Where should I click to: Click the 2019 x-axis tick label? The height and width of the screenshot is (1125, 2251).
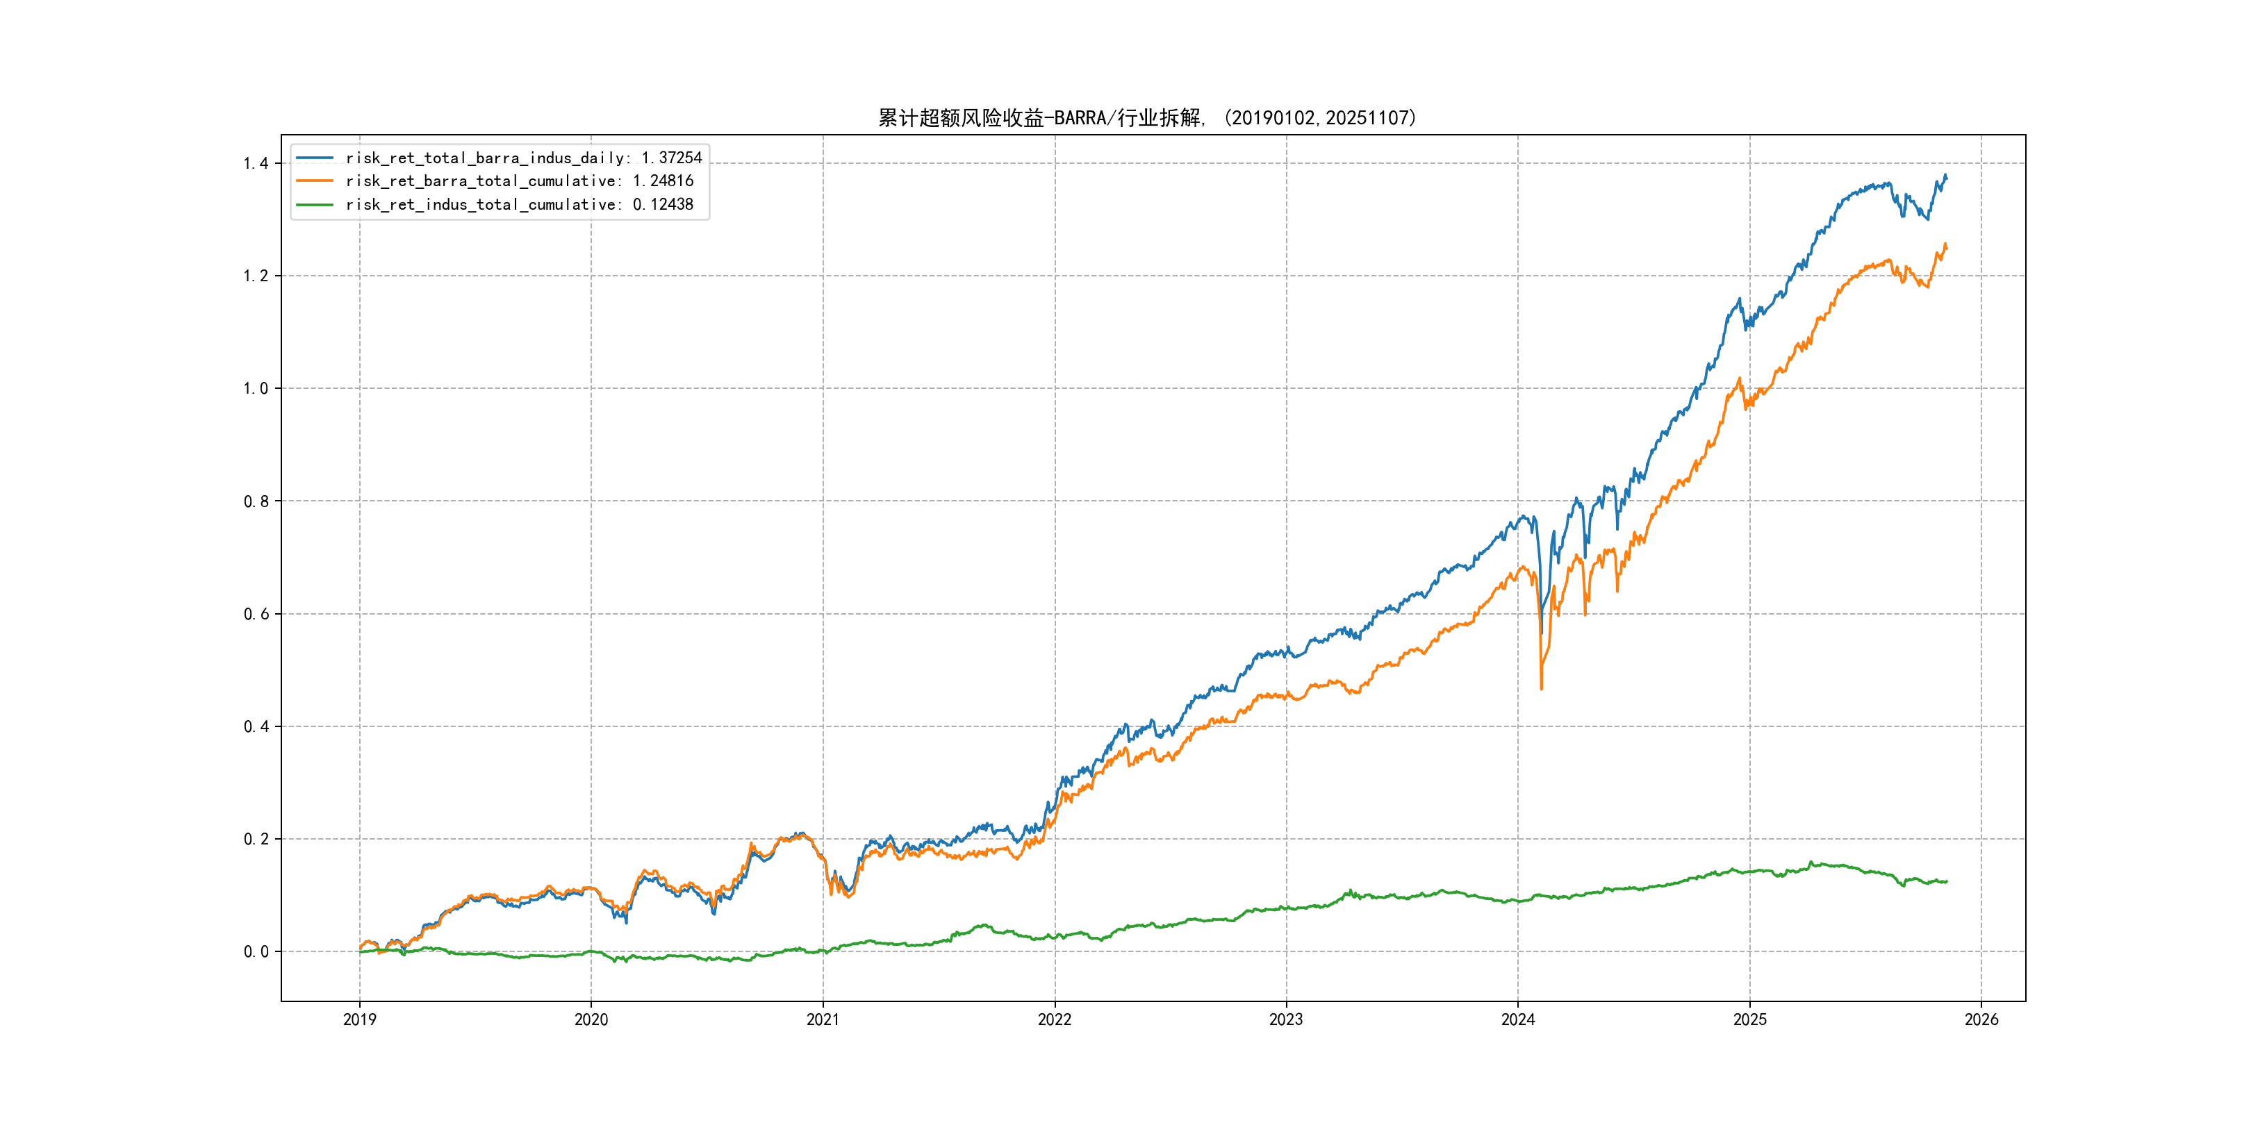(359, 1019)
